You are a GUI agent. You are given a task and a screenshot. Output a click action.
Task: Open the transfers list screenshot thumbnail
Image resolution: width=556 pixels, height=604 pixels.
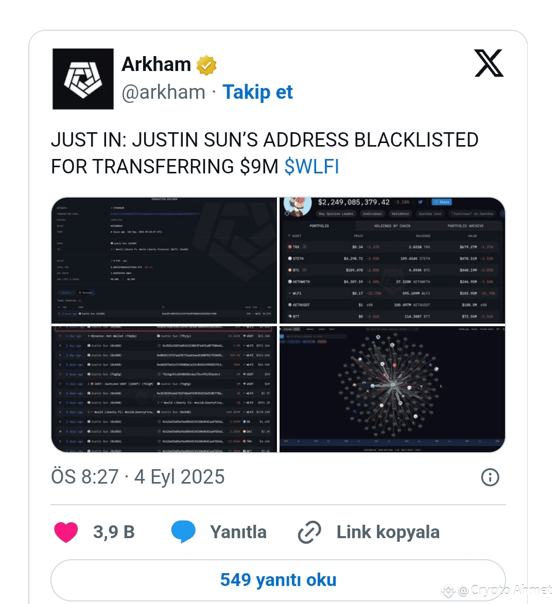[164, 389]
